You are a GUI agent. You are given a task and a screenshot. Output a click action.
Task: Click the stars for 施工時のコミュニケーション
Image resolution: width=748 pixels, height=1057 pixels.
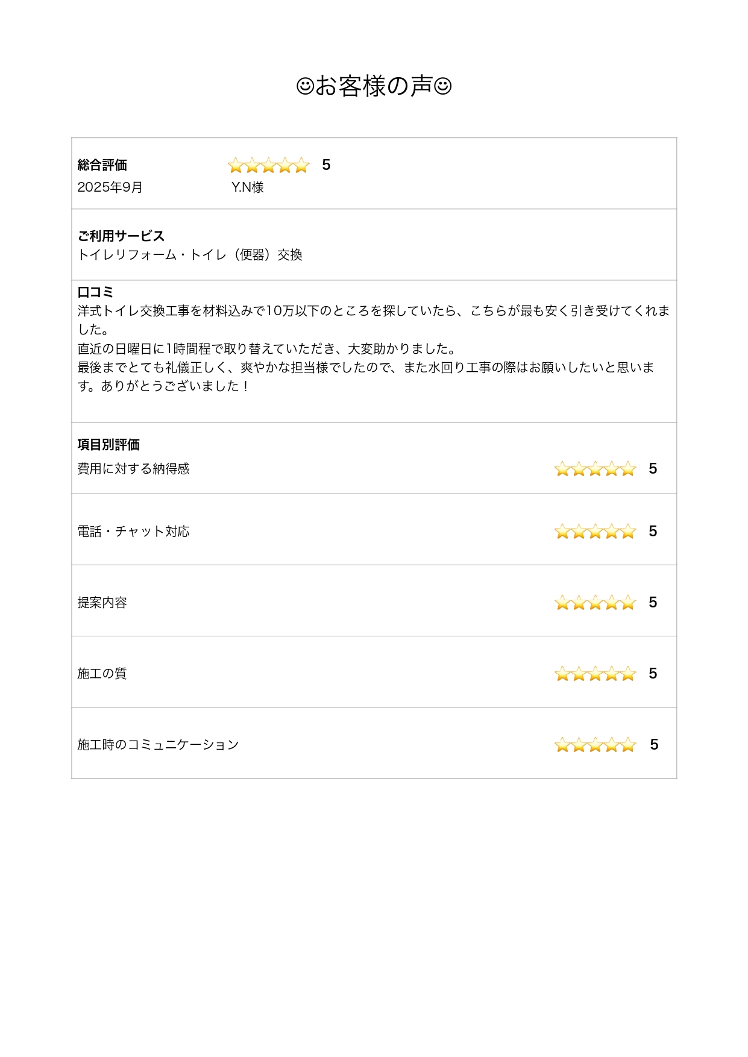tap(595, 745)
